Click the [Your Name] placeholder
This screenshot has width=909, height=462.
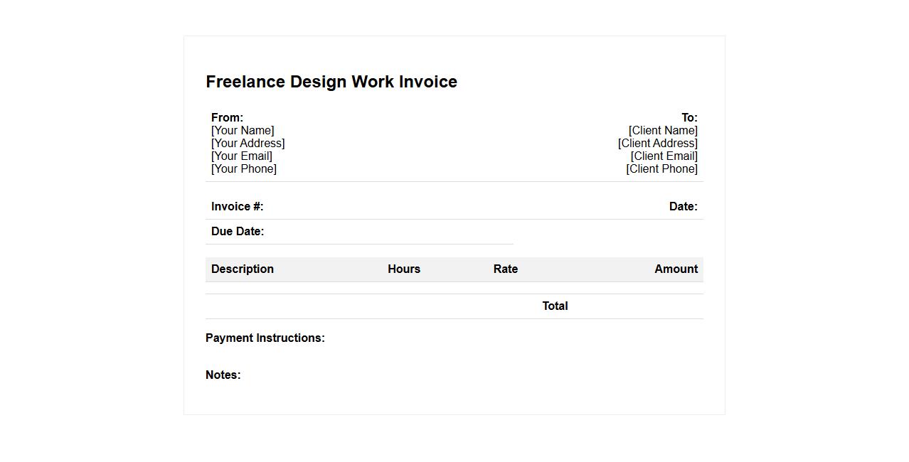[x=243, y=131]
